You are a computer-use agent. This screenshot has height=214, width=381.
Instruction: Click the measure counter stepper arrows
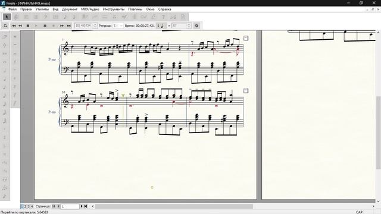pos(95,26)
